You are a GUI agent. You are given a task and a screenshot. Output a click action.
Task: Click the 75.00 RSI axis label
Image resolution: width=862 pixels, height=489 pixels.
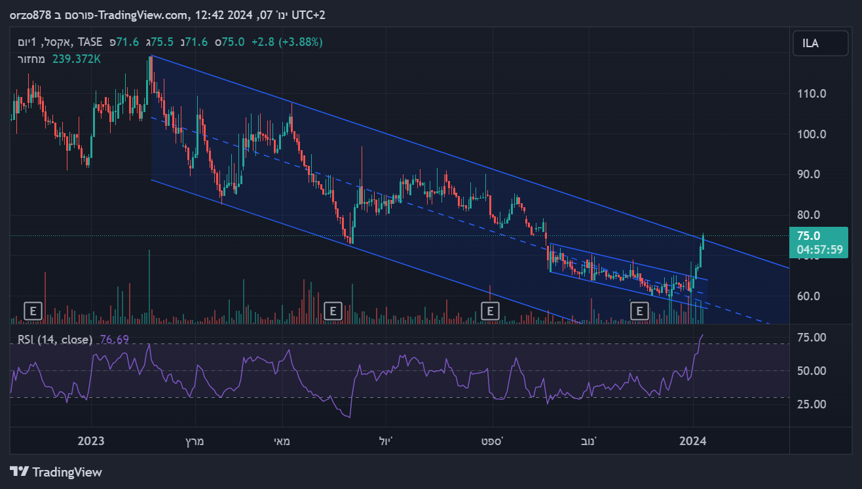(812, 338)
